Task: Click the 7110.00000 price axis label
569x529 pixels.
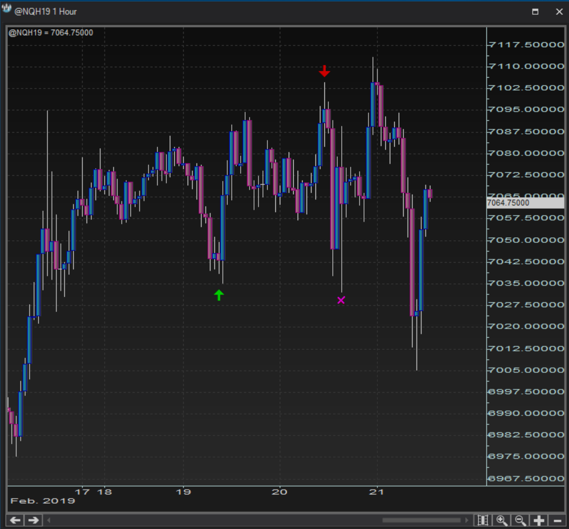Action: pyautogui.click(x=526, y=66)
